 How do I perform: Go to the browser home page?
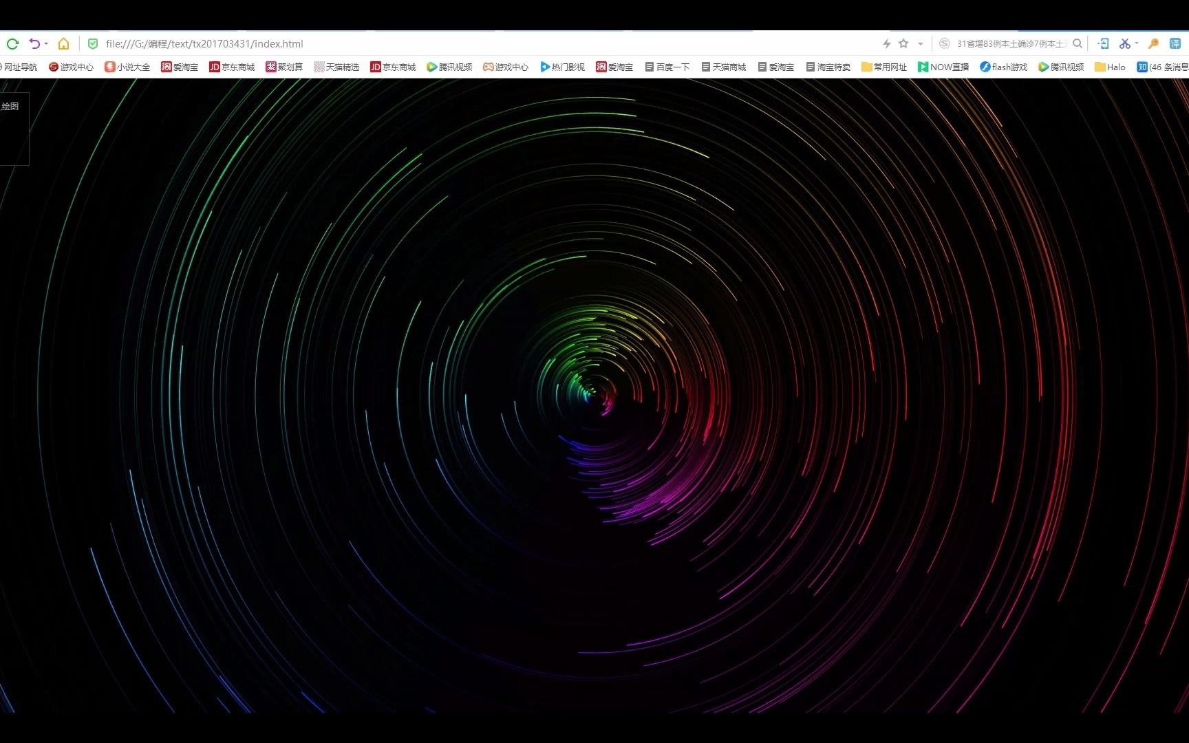(63, 43)
